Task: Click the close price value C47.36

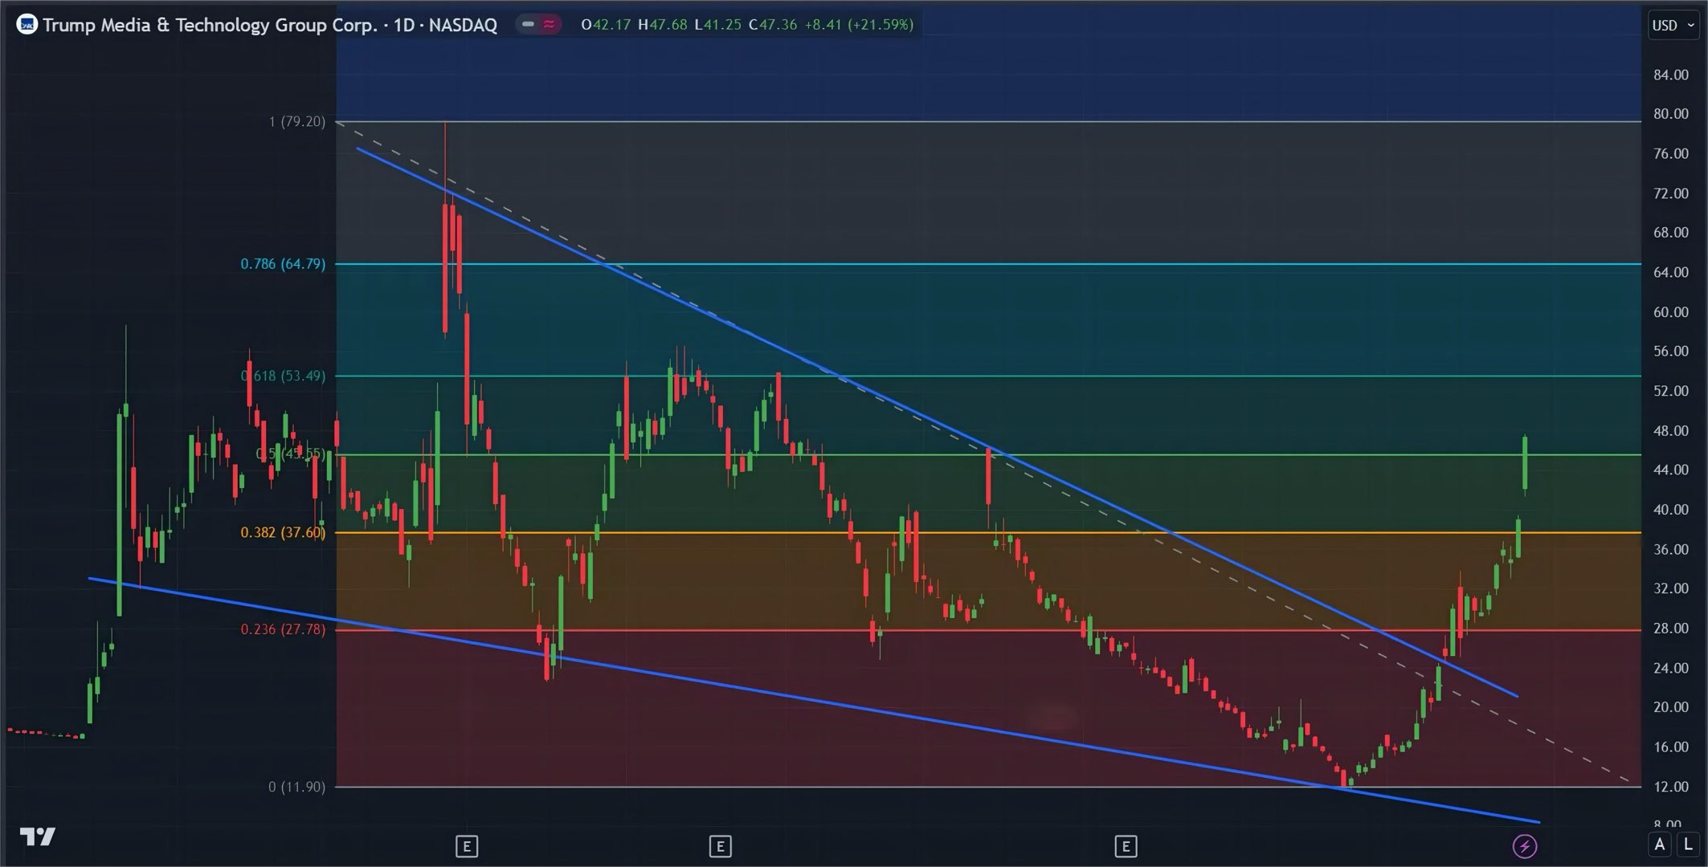Action: (773, 25)
